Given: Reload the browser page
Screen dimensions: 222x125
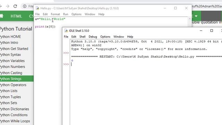Looking at the screenshot, I should [15, 6].
